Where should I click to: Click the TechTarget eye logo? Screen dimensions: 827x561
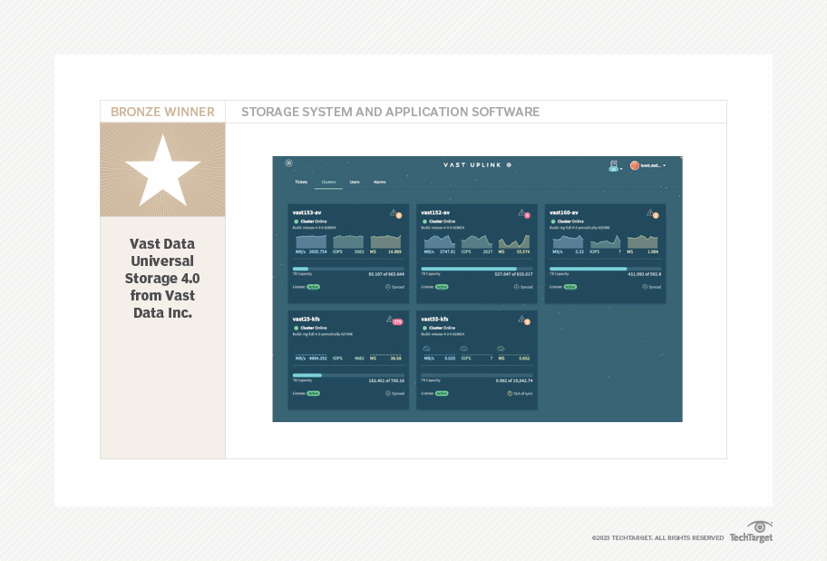[760, 527]
